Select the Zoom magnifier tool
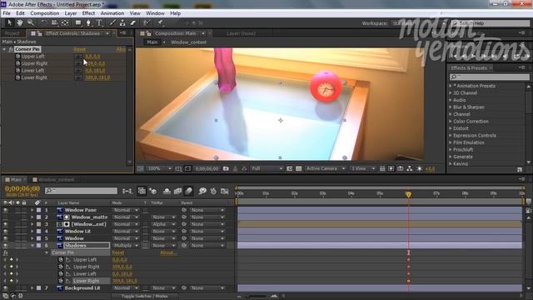 tap(31, 22)
